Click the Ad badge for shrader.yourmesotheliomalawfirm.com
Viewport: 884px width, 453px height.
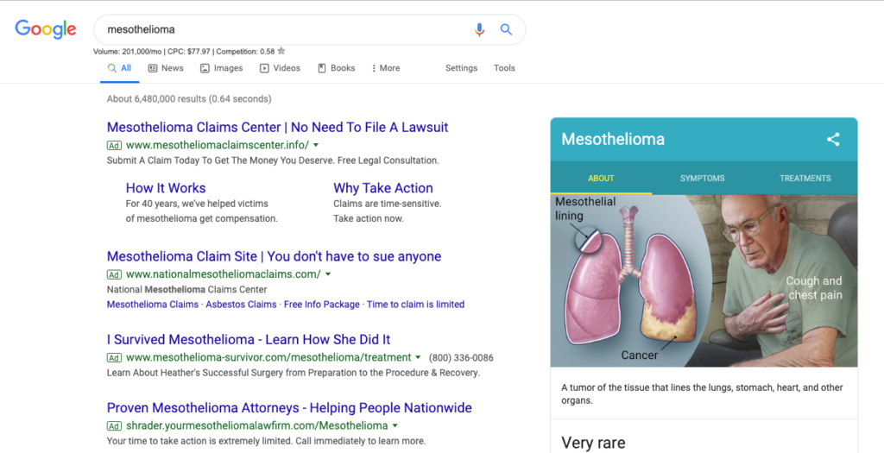(x=115, y=426)
